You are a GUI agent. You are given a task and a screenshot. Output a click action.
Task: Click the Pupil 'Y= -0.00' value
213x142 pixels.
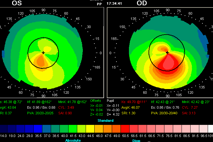[x=113, y=110]
